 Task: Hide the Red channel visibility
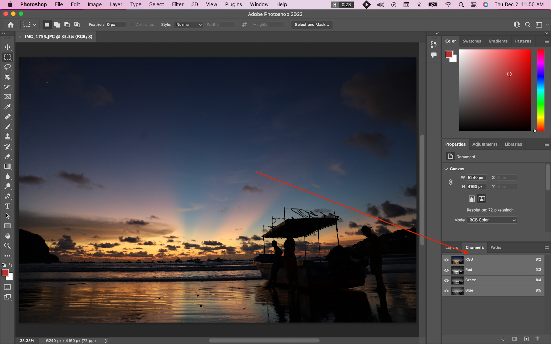[x=446, y=270]
